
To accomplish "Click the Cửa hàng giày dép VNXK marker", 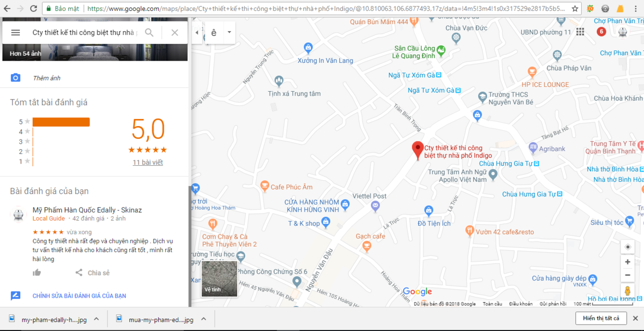I will pyautogui.click(x=592, y=278).
